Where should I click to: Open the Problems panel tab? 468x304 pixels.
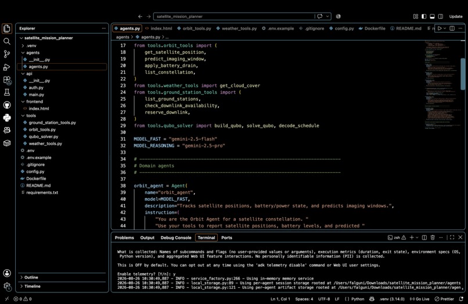click(124, 237)
